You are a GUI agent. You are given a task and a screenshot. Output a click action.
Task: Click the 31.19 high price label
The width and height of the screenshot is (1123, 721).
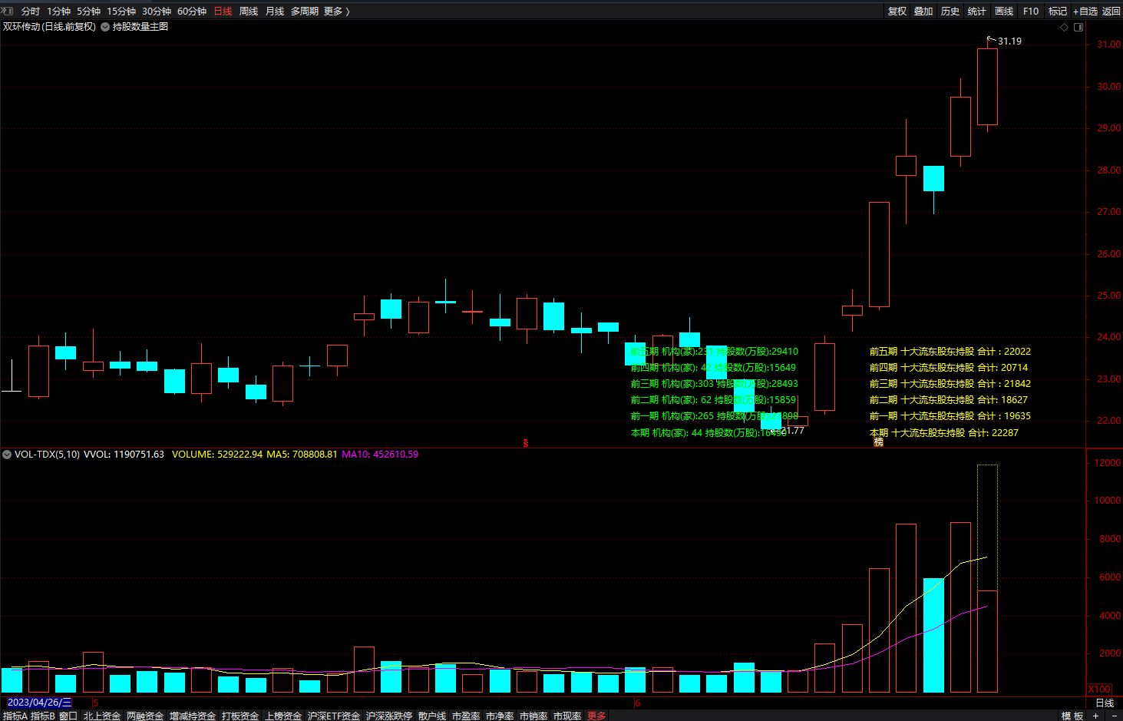click(1009, 41)
